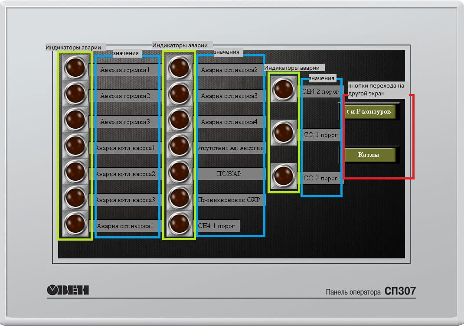
Task: Click the Авария котл.насоса1 label
Action: tap(125, 148)
